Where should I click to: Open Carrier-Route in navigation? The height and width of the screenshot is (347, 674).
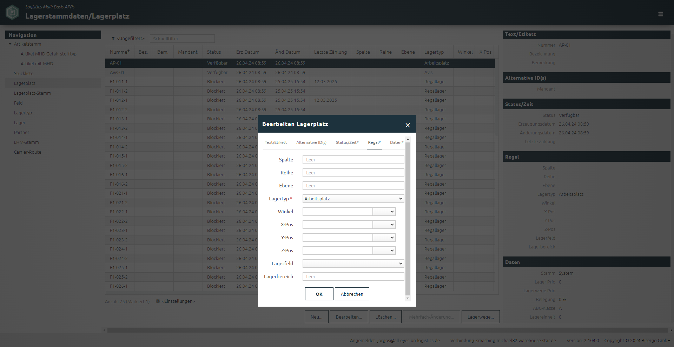(x=27, y=152)
